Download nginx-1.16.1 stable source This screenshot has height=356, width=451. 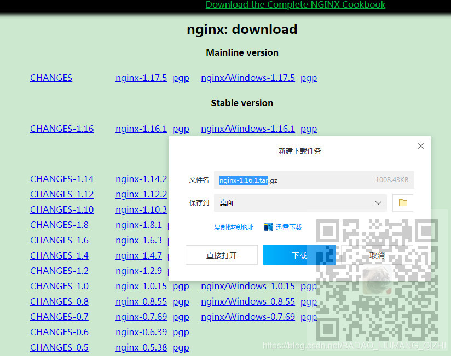click(x=141, y=129)
